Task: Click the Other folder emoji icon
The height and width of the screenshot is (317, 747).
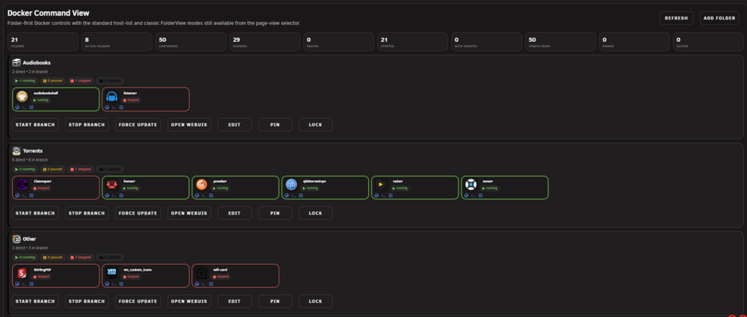Action: click(16, 238)
